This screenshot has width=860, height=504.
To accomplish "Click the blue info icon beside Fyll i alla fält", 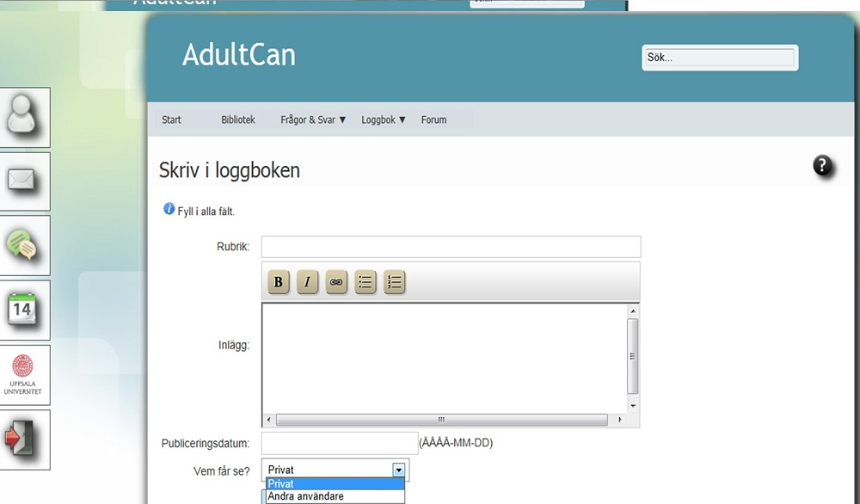I will pos(169,209).
